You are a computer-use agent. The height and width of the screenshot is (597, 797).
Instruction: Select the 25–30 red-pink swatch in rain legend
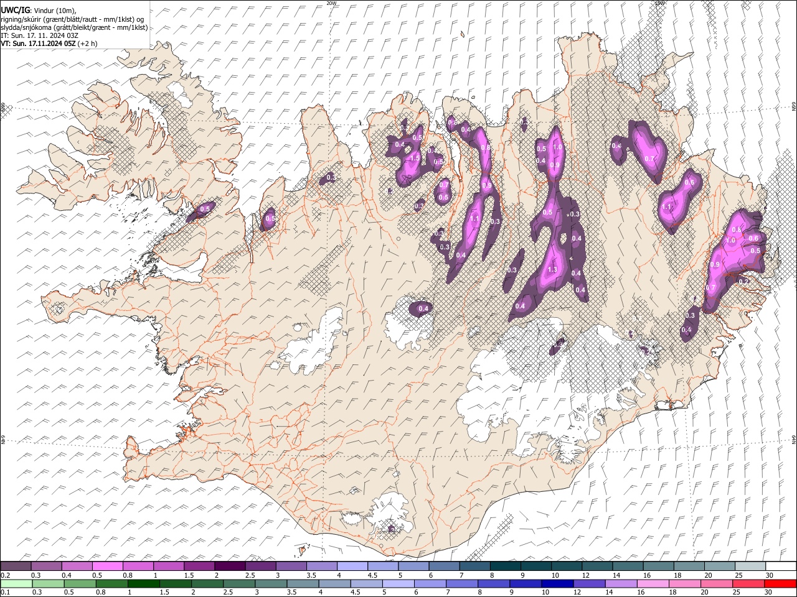point(748,583)
